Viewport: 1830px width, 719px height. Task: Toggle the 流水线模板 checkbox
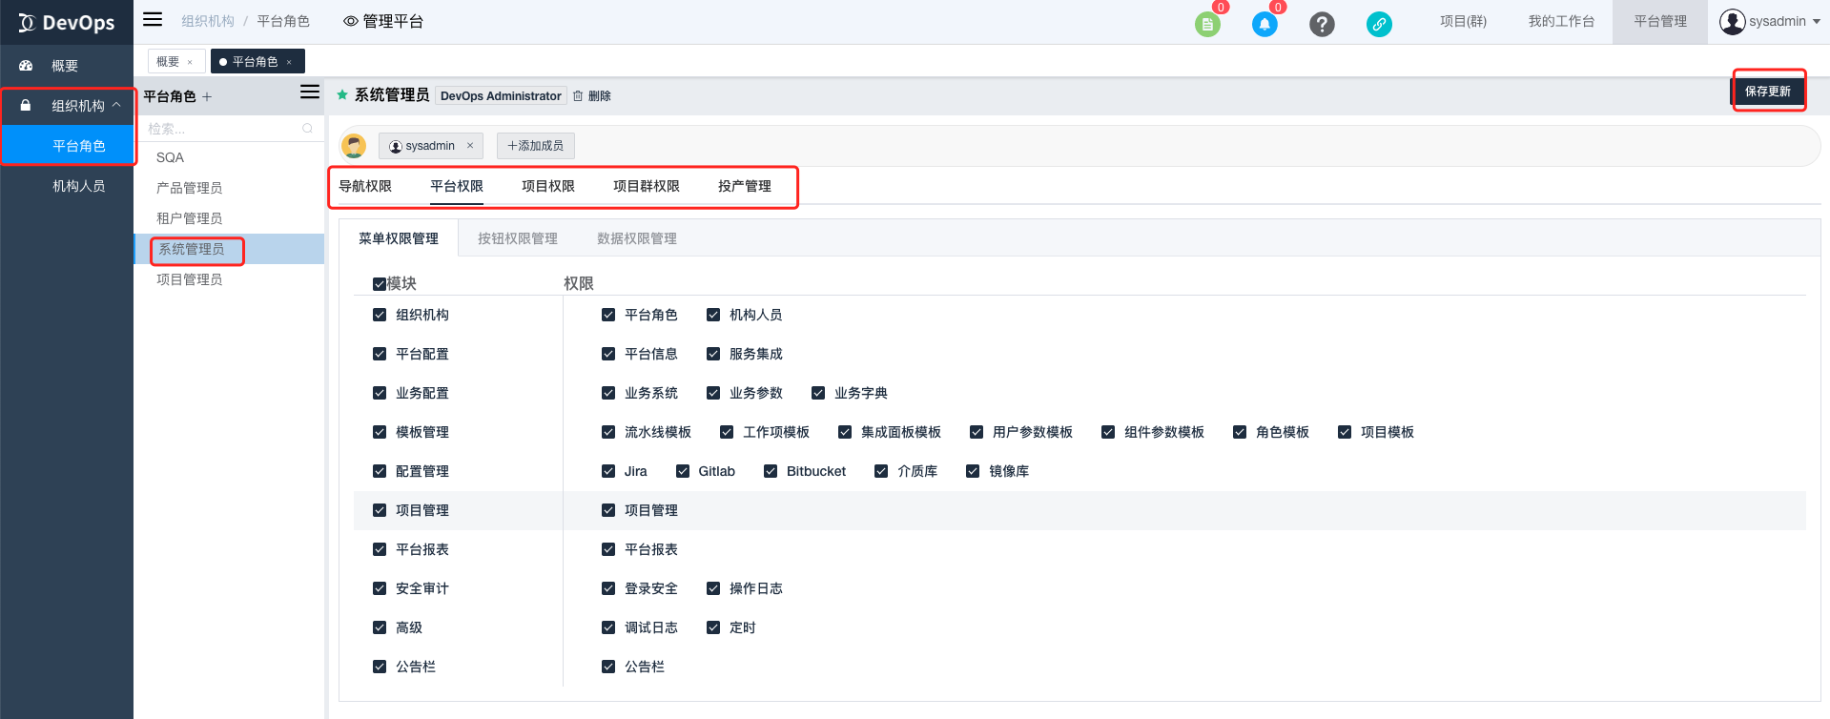coord(608,432)
